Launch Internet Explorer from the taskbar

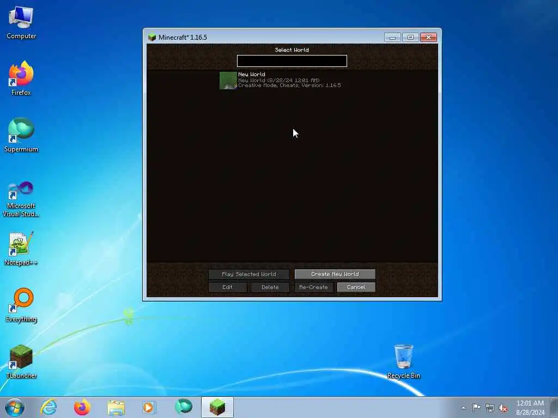[48, 407]
